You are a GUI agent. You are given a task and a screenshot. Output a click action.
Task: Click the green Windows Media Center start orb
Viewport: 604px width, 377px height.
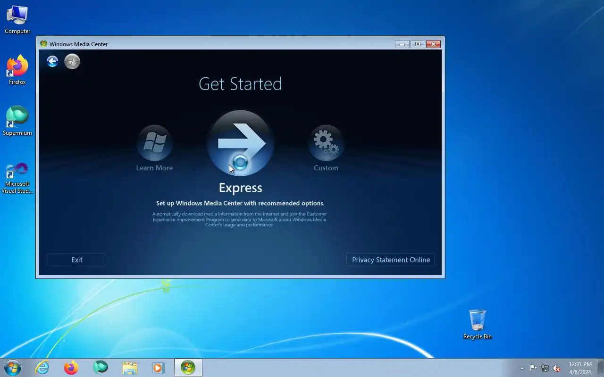72,61
